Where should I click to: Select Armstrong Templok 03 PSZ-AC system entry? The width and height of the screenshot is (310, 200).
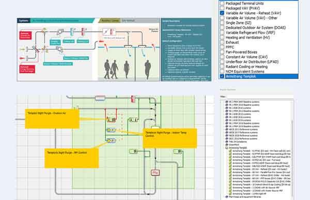point(256,160)
